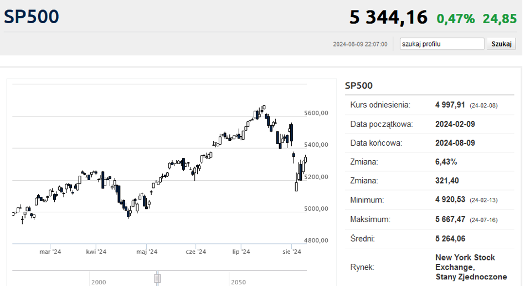The image size is (525, 286).
Task: Click the SP500 heading above the stats table
Action: tap(359, 85)
